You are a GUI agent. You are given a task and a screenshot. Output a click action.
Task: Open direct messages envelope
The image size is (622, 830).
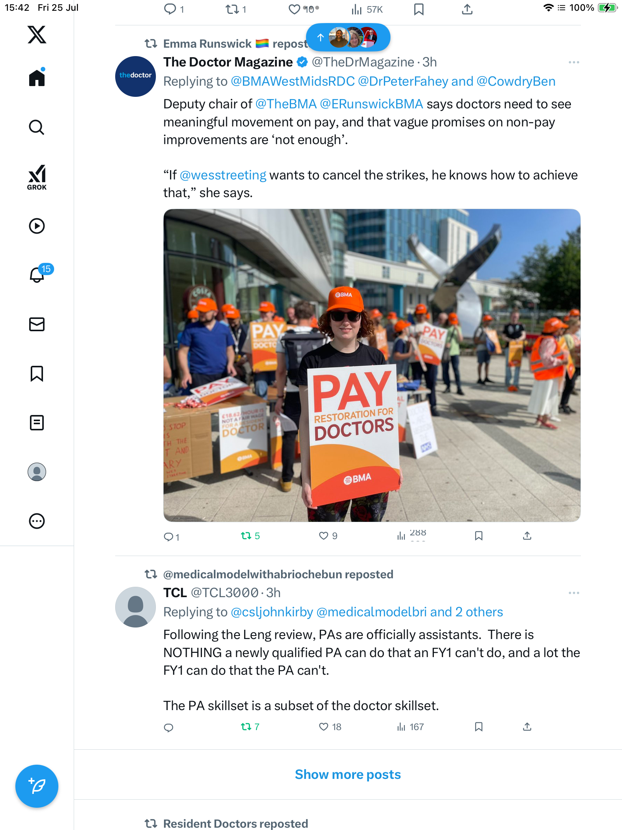37,324
